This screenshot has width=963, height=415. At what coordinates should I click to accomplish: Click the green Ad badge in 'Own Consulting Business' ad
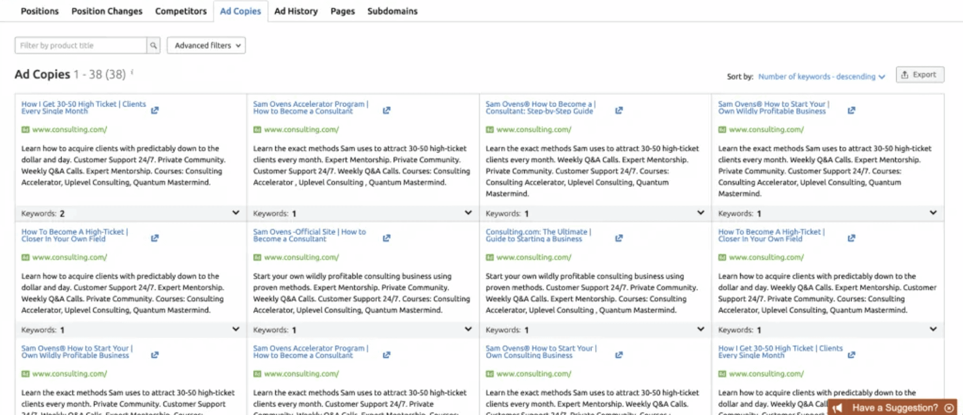489,374
